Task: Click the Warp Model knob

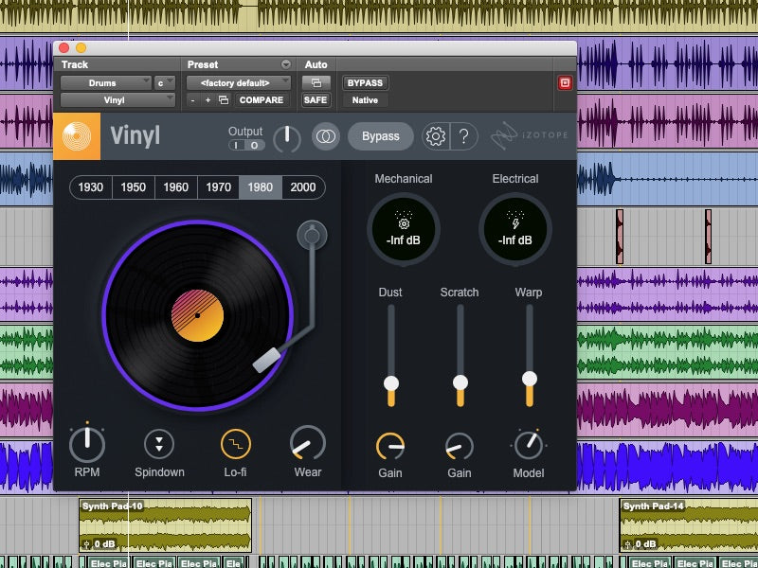Action: pos(529,445)
